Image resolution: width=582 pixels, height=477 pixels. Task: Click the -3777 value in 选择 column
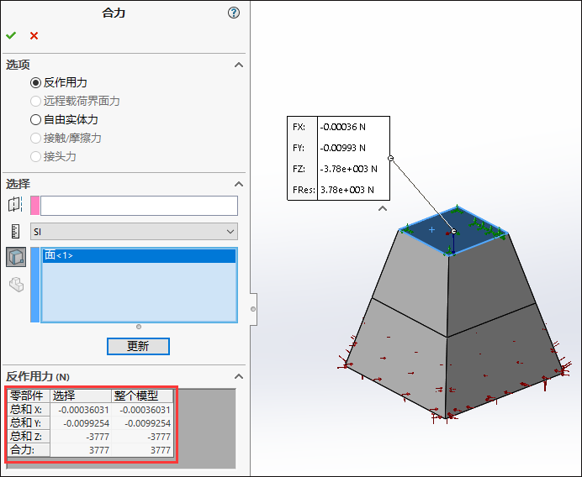tap(98, 437)
